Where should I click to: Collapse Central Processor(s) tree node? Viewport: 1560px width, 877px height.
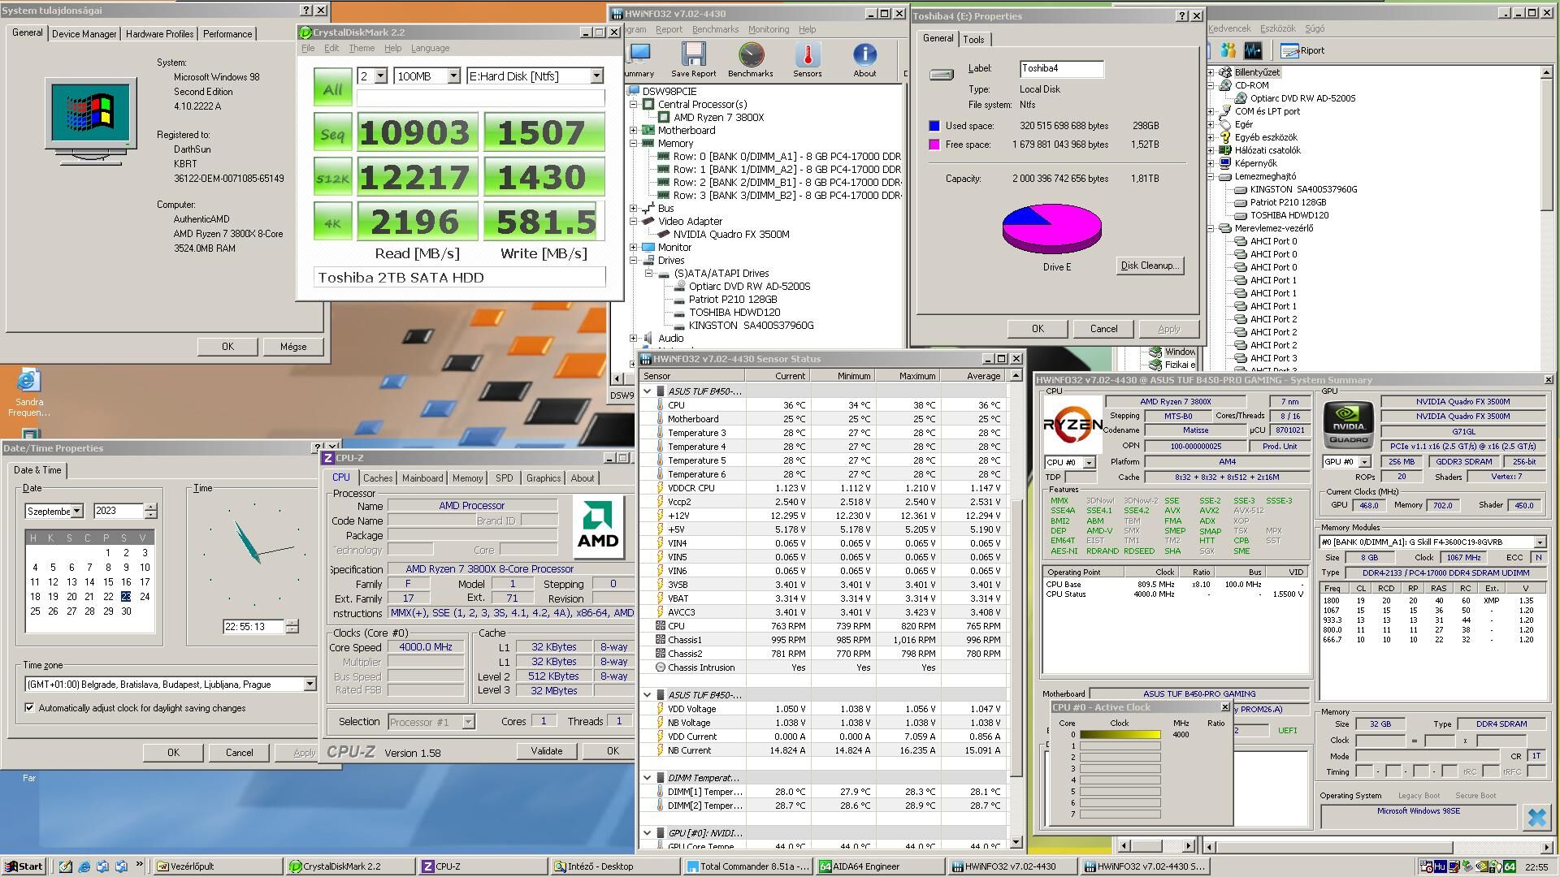pyautogui.click(x=634, y=104)
